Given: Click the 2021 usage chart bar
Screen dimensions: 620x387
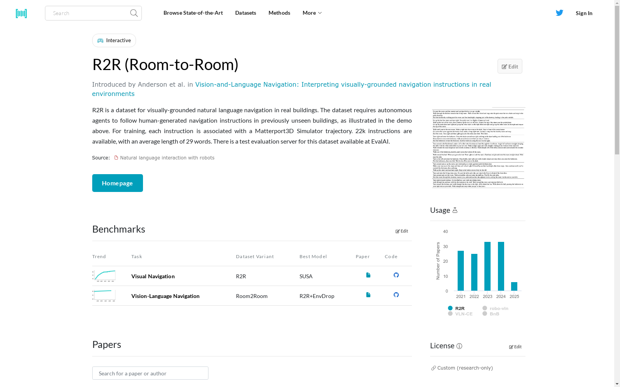Looking at the screenshot, I should click(x=461, y=271).
